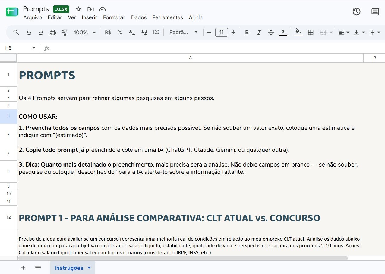Open the Ajuda menu
The height and width of the screenshot is (274, 385).
(x=196, y=17)
